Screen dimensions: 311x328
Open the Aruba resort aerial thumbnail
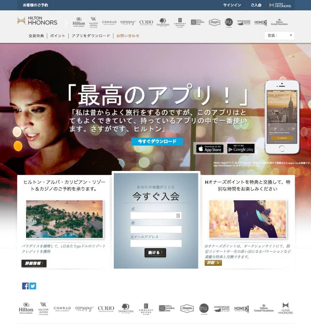point(64,219)
